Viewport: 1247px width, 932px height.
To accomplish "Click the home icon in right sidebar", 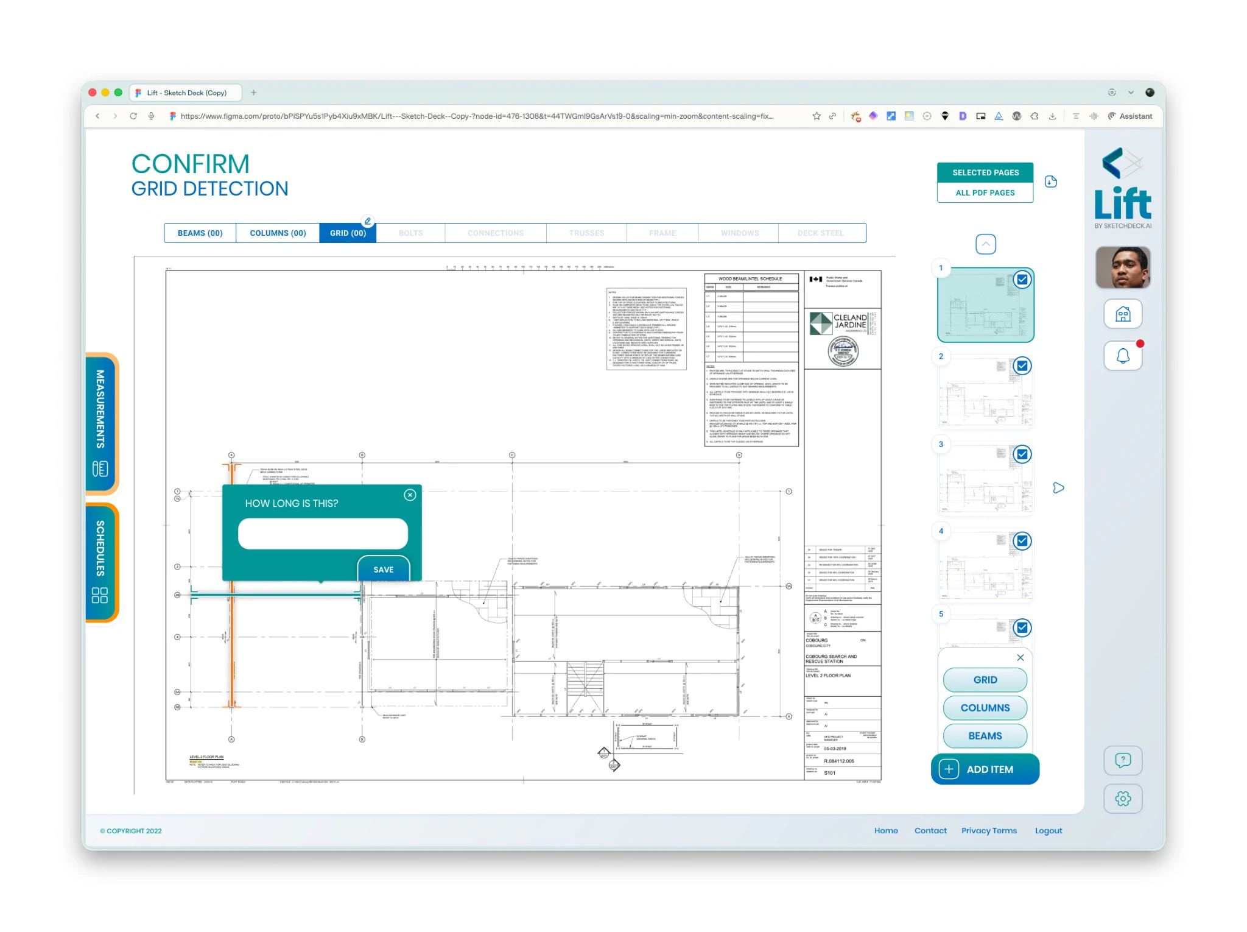I will (1123, 314).
